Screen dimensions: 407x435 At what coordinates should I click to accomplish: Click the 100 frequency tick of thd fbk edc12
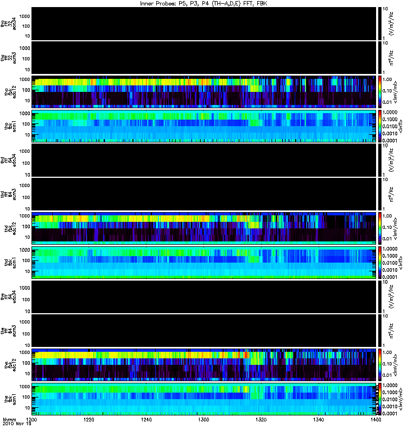tap(26, 227)
